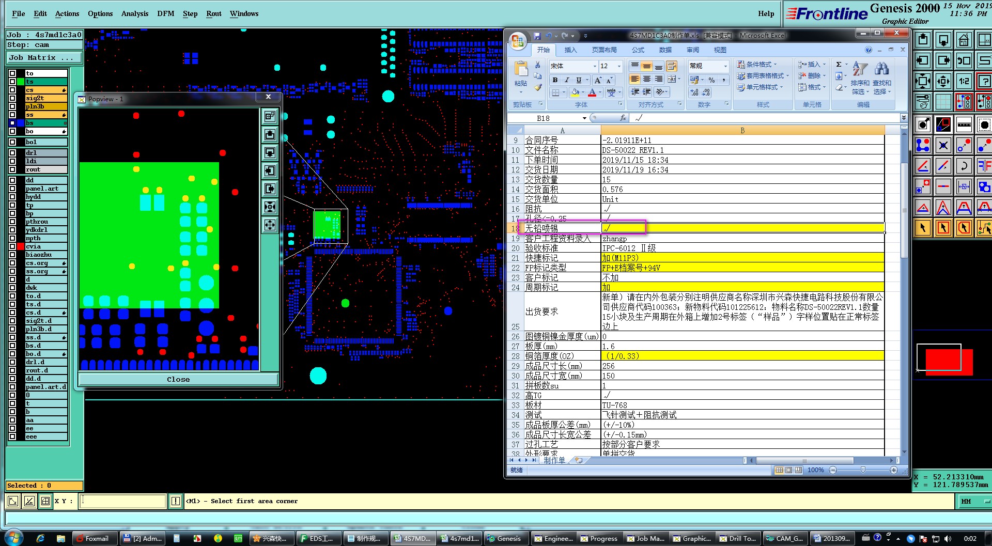Screen dimensions: 992x546
Task: Toggle the checkbox for layer 'cvia'
Action: click(x=12, y=246)
